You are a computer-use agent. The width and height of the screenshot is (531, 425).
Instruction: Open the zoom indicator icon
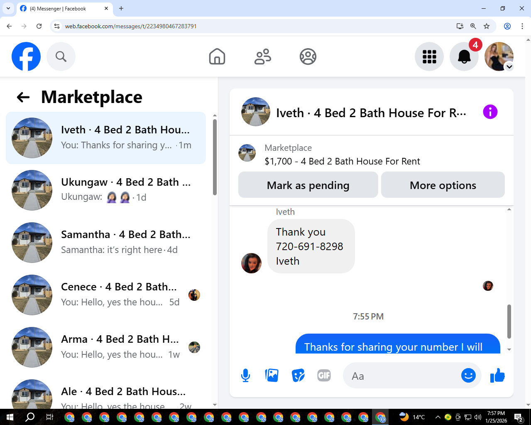click(473, 26)
